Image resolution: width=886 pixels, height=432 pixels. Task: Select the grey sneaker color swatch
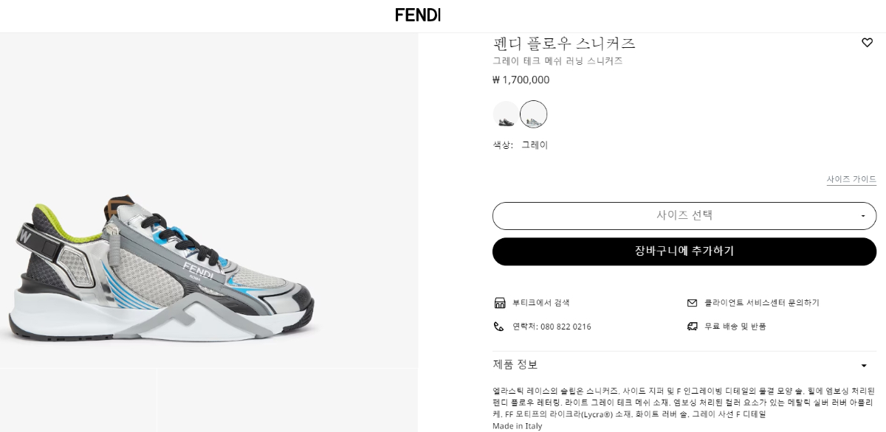coord(533,114)
